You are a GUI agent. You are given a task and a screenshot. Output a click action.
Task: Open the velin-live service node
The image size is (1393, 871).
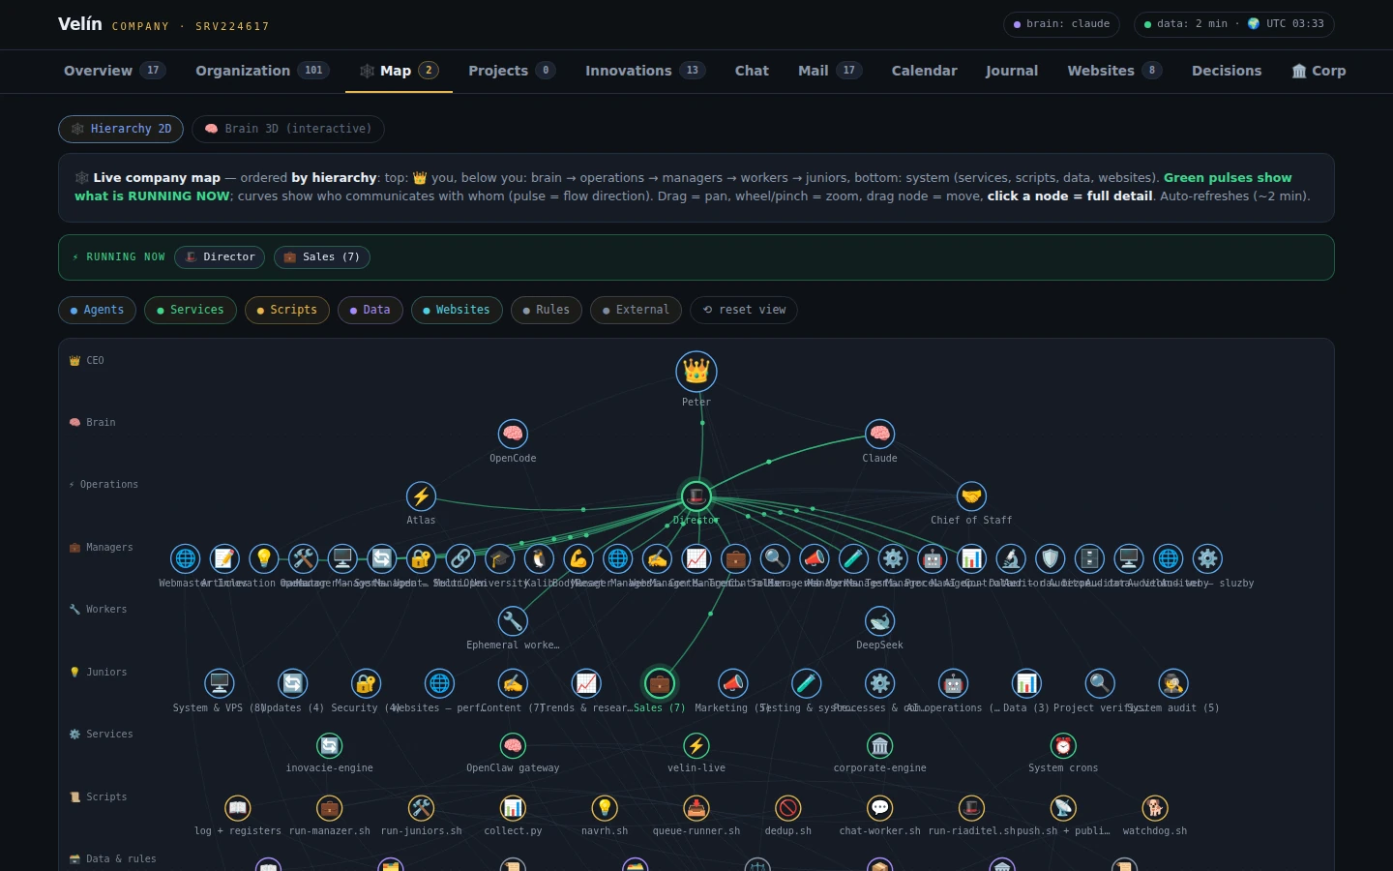tap(696, 746)
